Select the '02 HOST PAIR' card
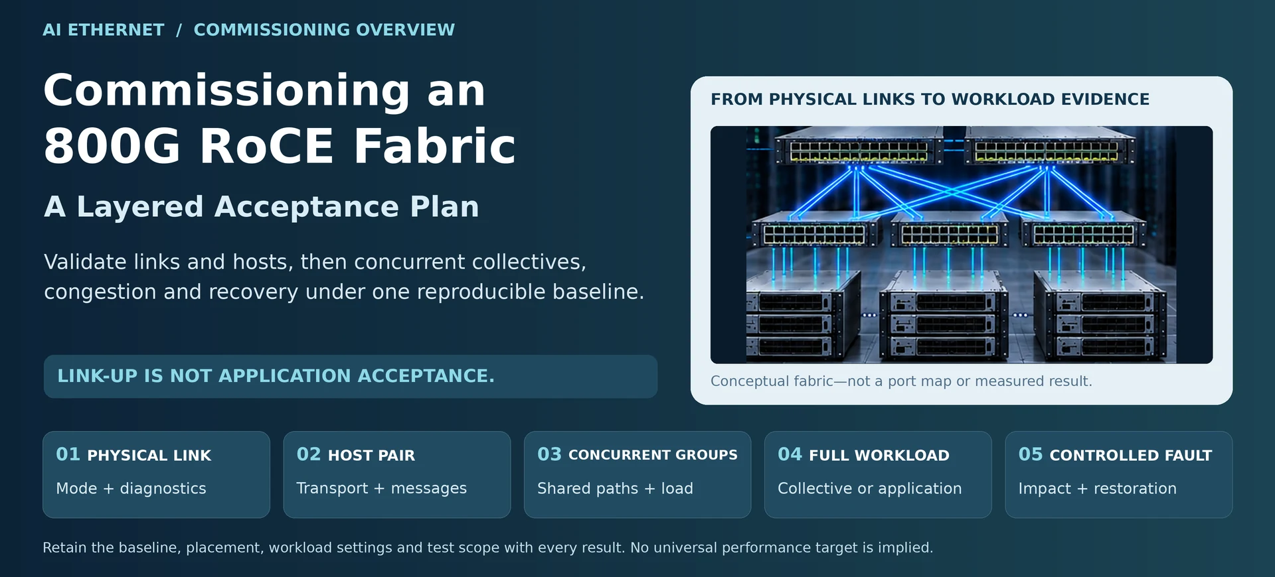This screenshot has height=577, width=1275. pyautogui.click(x=397, y=475)
